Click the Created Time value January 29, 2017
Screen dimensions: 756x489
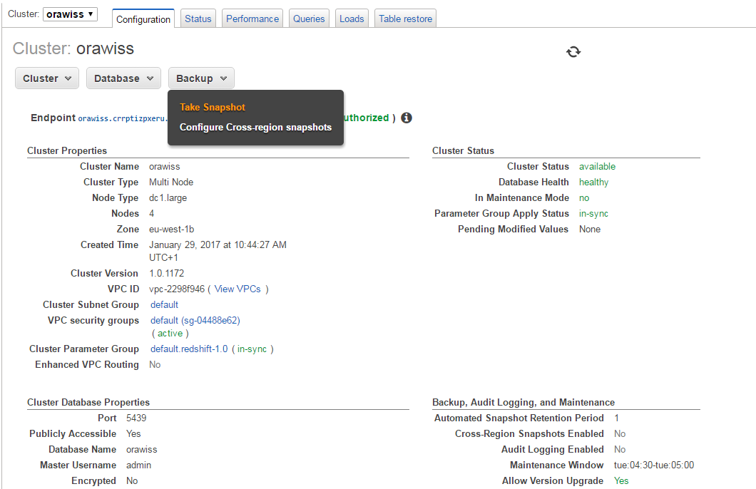click(218, 251)
